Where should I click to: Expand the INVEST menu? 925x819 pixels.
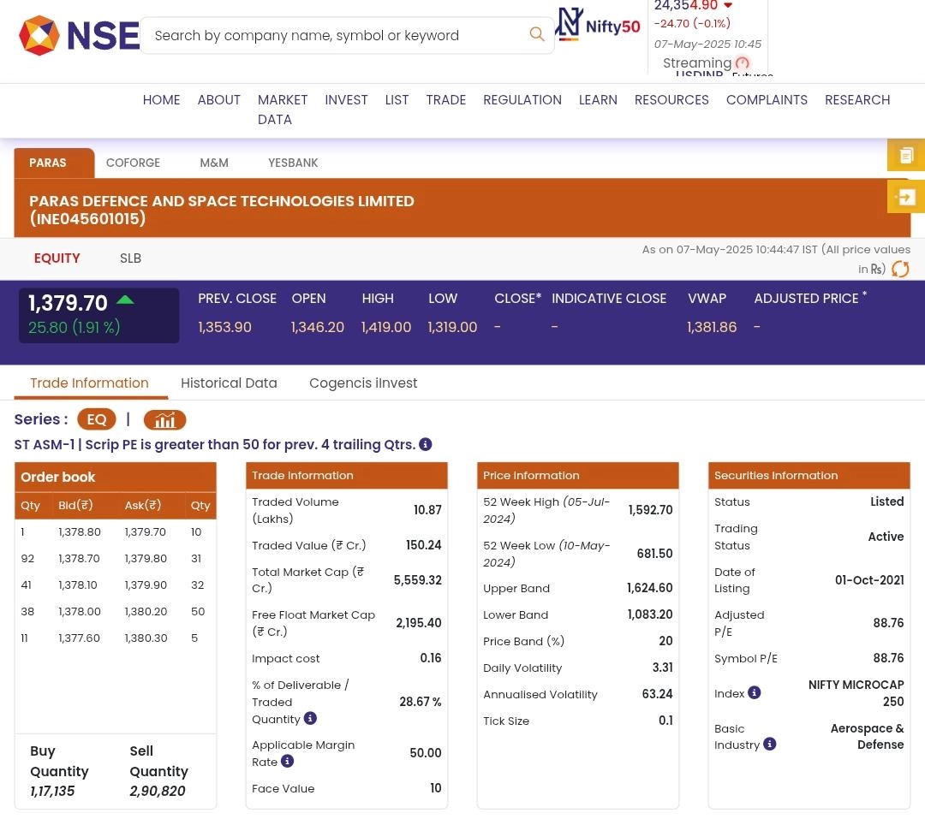346,100
